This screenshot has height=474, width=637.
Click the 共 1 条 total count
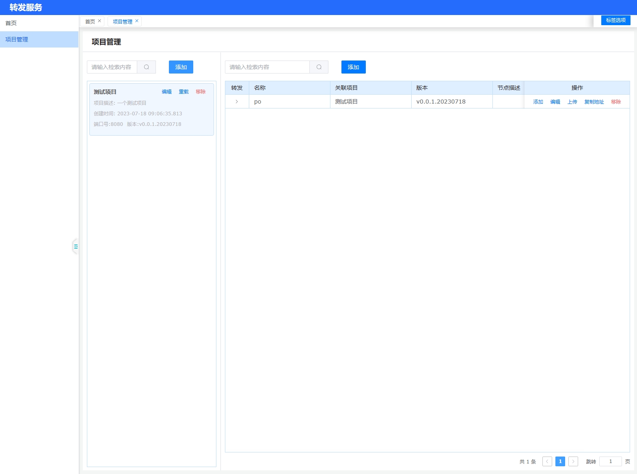[528, 461]
